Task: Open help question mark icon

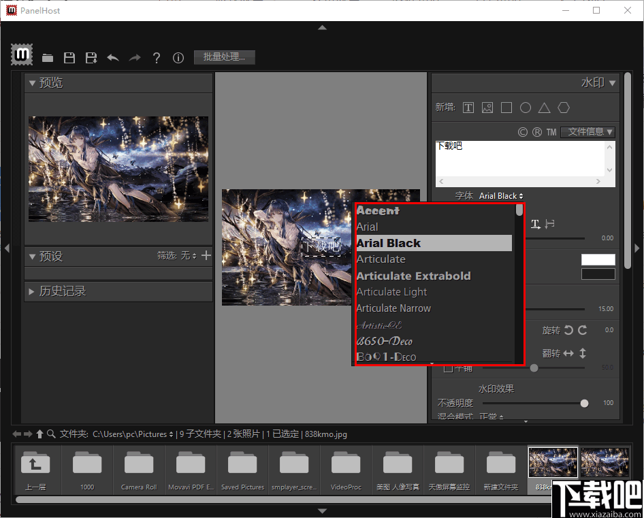Action: (x=156, y=58)
